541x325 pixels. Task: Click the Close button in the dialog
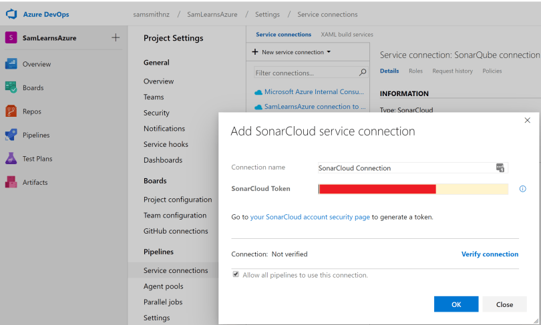pyautogui.click(x=504, y=304)
